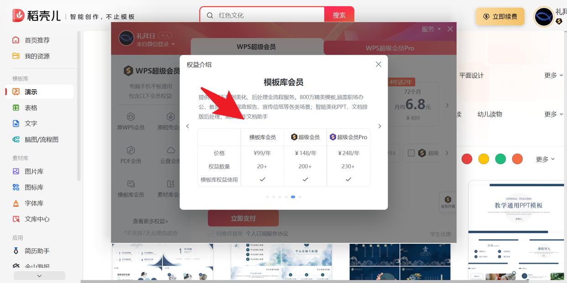Switch to WPS超级会员Pro tab
567x283 pixels.
pyautogui.click(x=390, y=47)
